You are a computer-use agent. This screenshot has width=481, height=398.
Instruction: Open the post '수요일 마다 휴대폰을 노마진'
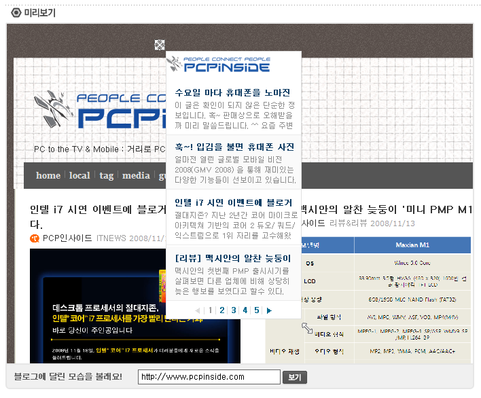(x=232, y=92)
